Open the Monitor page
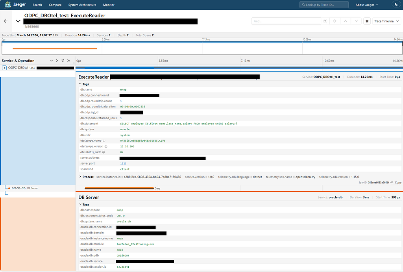This screenshot has height=272, width=403. click(109, 5)
